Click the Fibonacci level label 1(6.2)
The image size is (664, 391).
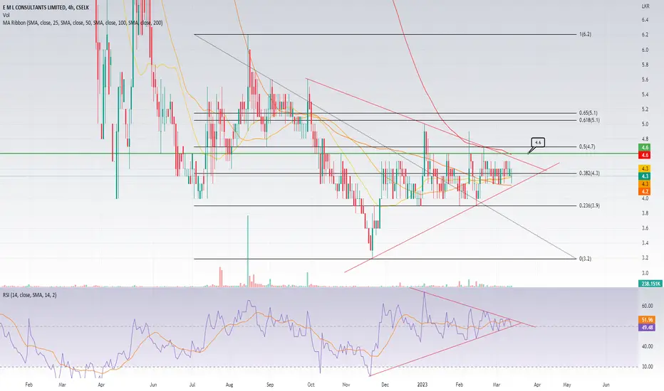(x=585, y=34)
